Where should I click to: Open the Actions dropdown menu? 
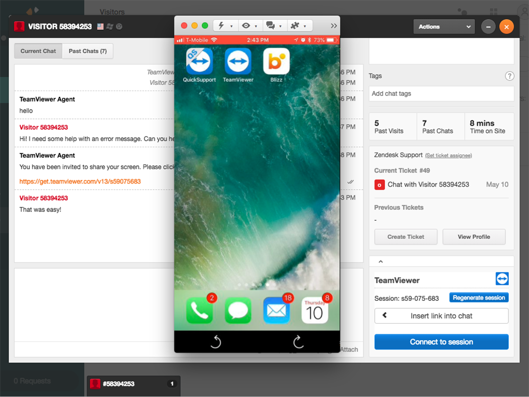(444, 26)
